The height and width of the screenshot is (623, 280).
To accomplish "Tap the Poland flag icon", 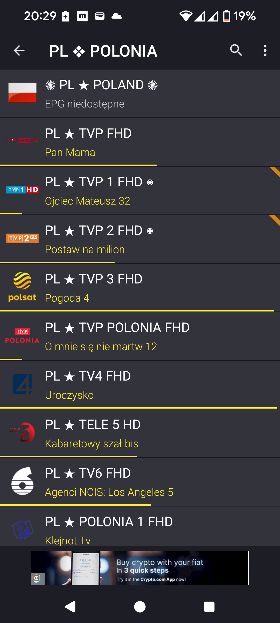I will pos(22,93).
